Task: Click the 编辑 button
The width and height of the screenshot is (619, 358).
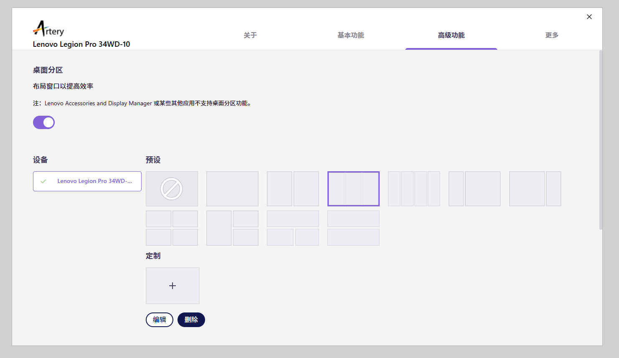Action: 160,320
